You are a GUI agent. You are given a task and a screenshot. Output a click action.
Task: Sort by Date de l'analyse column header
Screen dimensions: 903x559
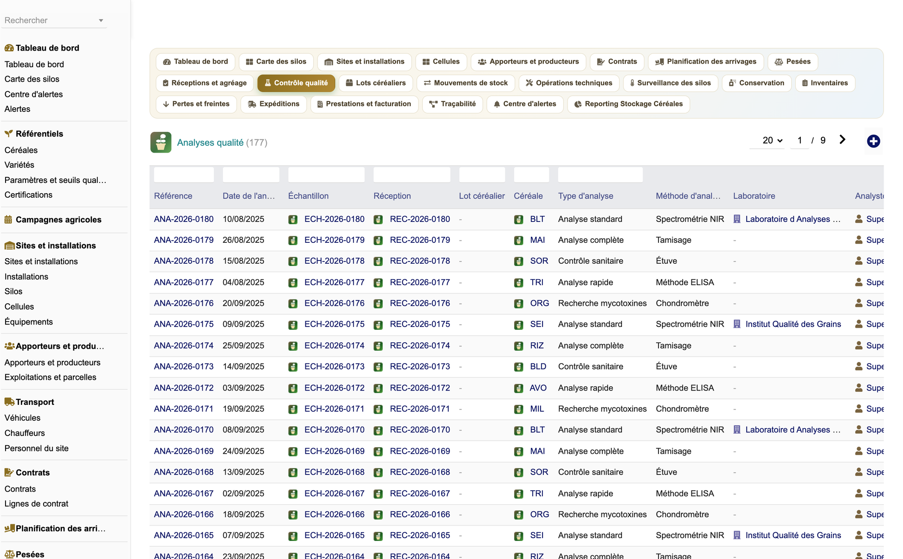(249, 196)
